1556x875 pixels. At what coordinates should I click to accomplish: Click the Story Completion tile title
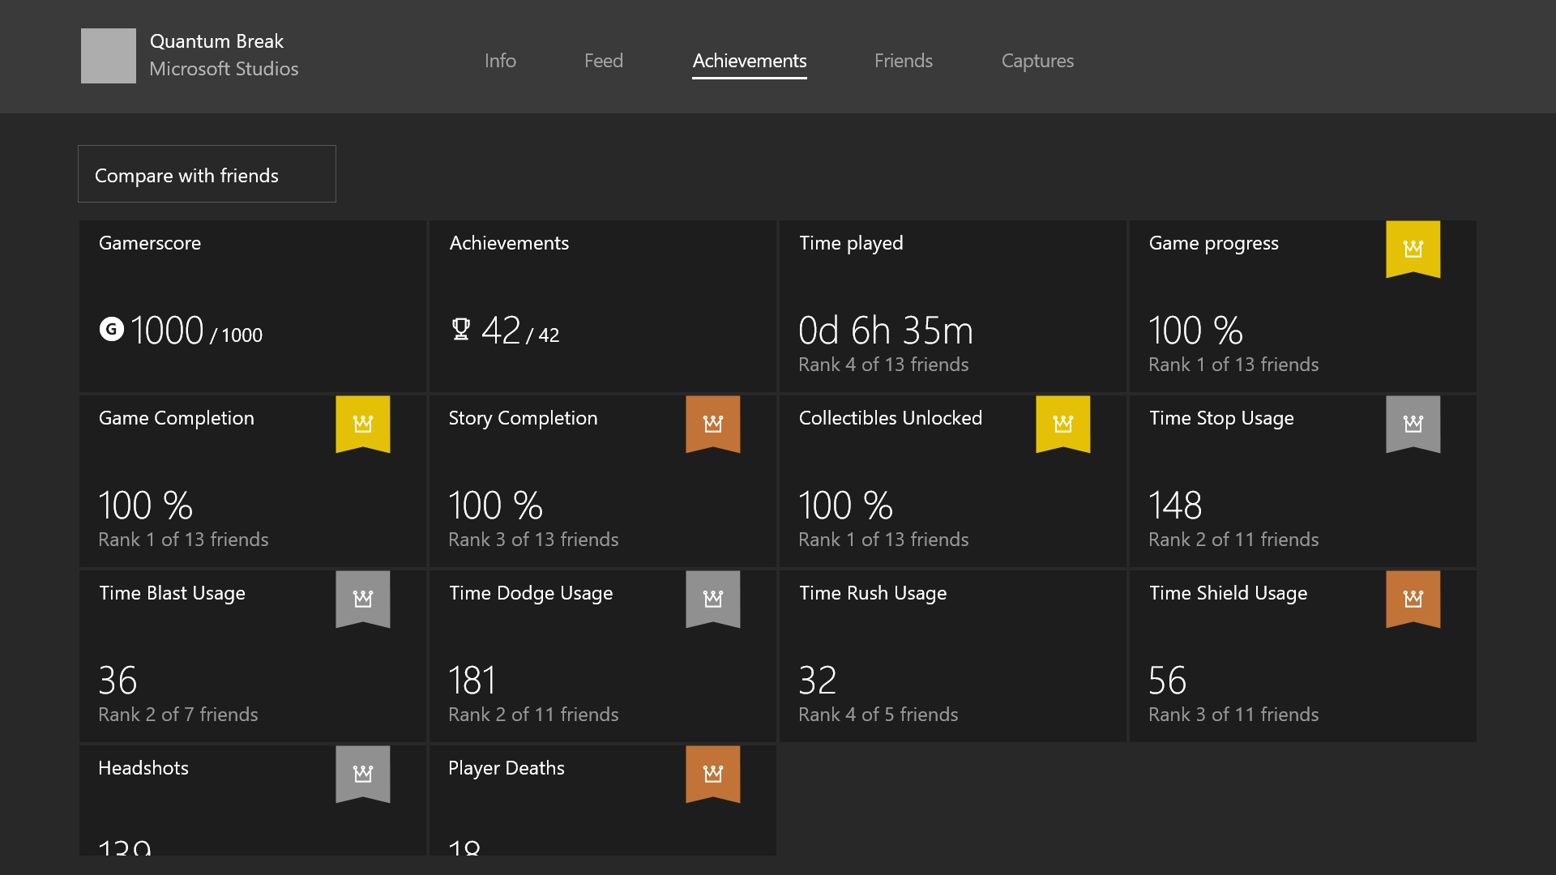523,418
